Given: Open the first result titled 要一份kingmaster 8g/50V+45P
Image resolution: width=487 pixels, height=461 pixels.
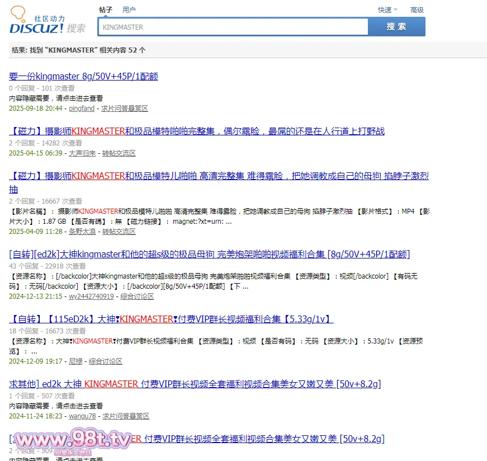Looking at the screenshot, I should [83, 76].
